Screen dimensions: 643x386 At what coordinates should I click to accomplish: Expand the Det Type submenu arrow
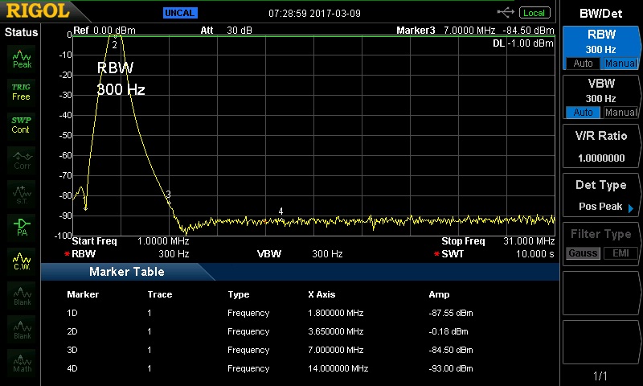pos(631,208)
